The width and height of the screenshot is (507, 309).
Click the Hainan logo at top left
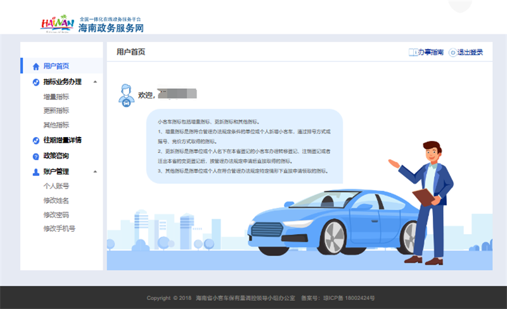pyautogui.click(x=57, y=24)
